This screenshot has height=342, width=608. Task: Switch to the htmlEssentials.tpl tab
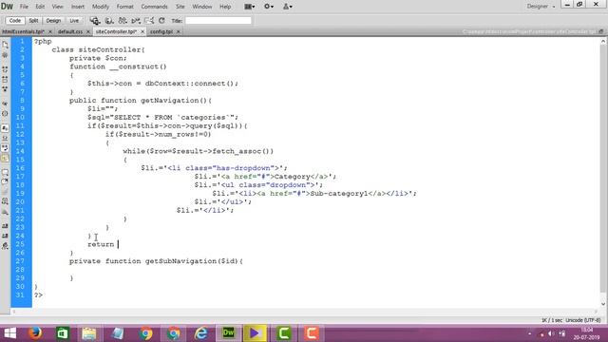[23, 31]
